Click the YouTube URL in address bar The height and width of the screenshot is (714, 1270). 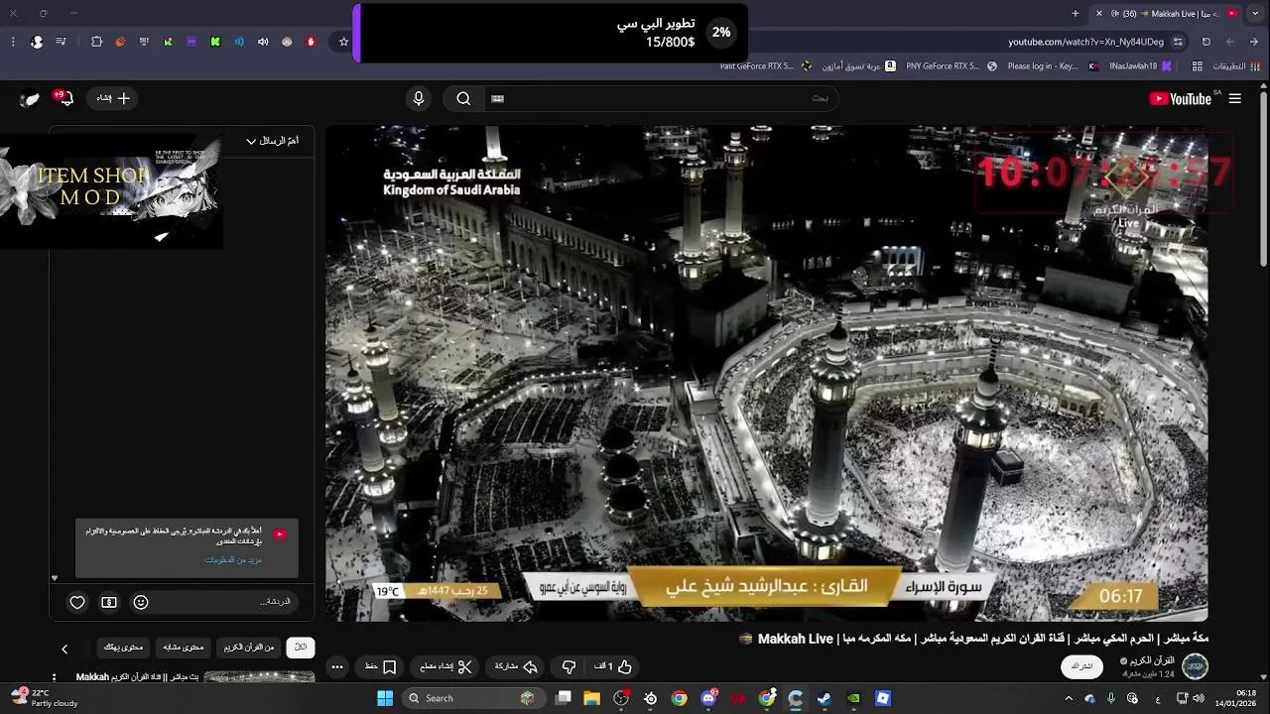[1085, 42]
